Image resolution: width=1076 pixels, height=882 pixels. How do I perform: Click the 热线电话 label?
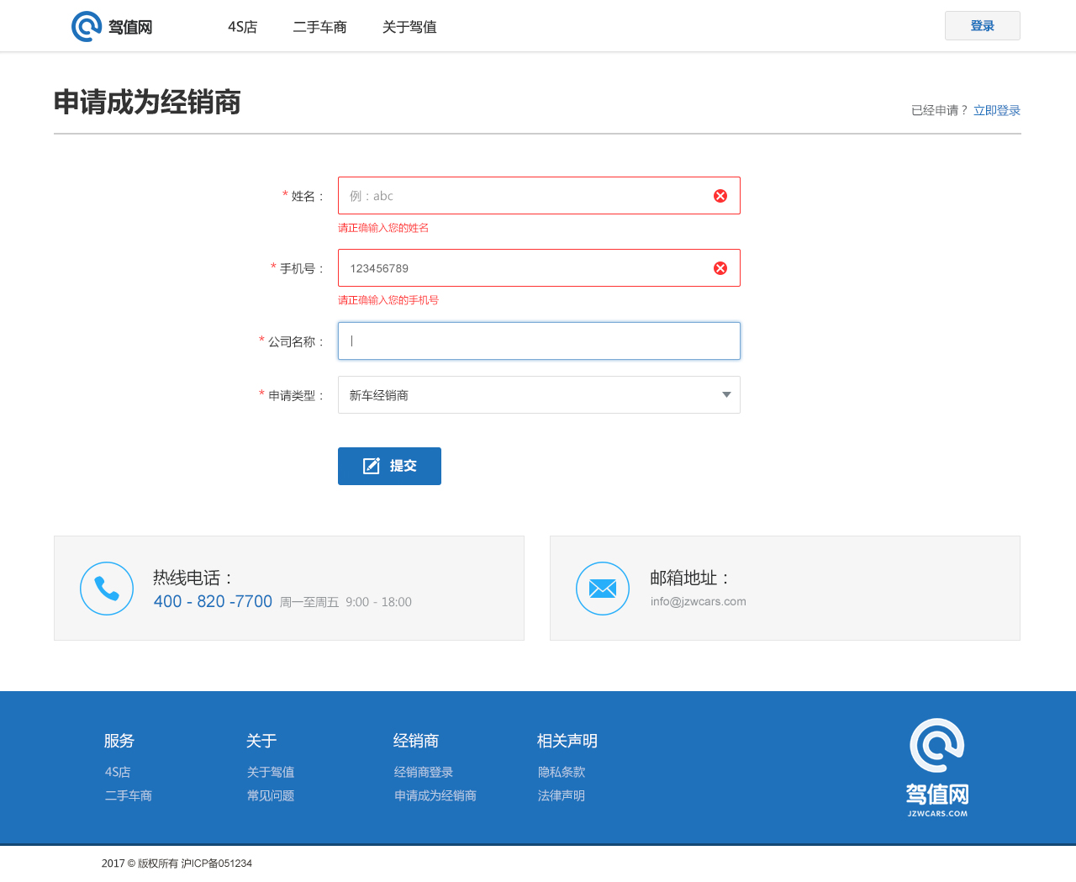pyautogui.click(x=193, y=578)
